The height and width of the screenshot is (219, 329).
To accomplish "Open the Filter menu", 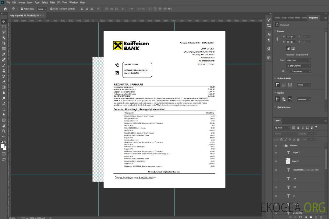I will click(x=52, y=2).
